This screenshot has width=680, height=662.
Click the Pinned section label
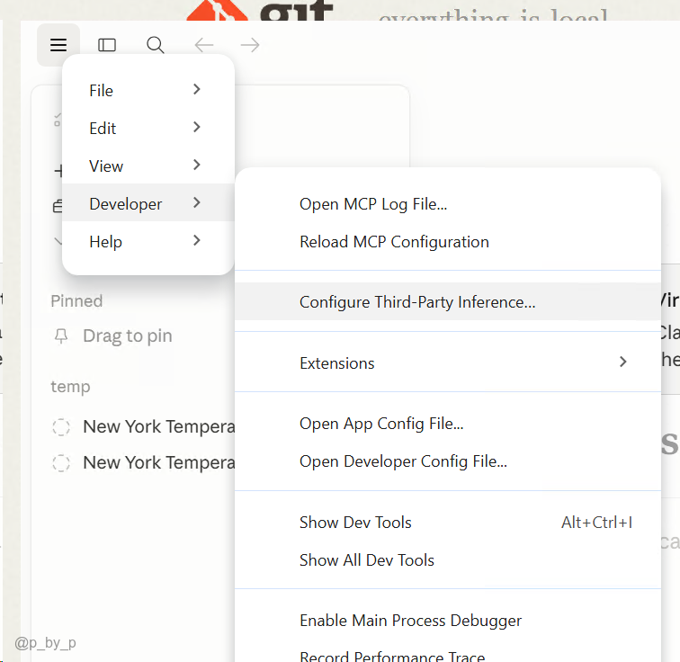76,301
